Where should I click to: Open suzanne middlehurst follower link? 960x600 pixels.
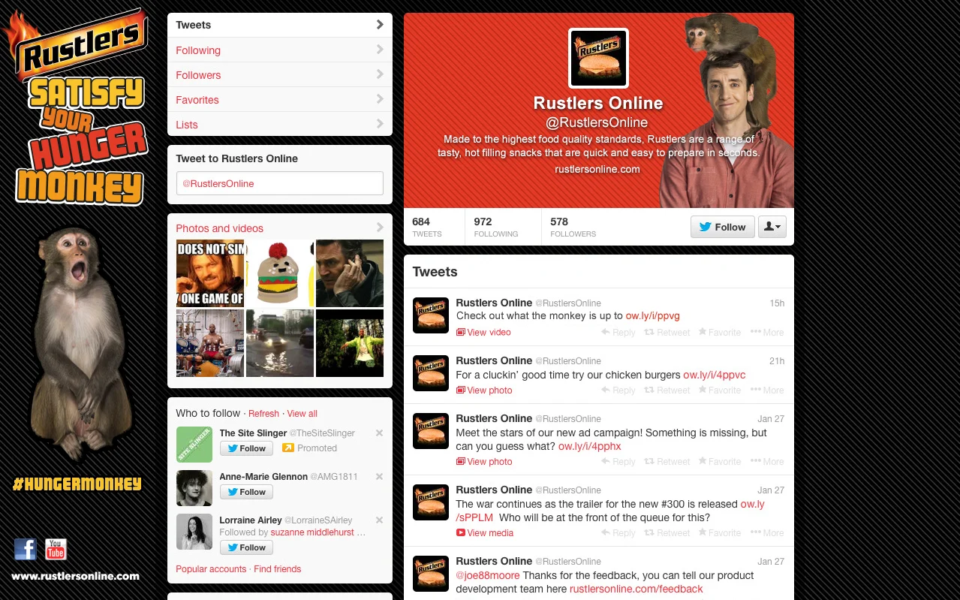pyautogui.click(x=313, y=532)
